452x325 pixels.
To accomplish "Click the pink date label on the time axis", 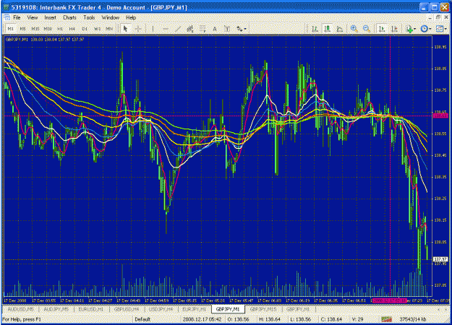I will [x=390, y=300].
